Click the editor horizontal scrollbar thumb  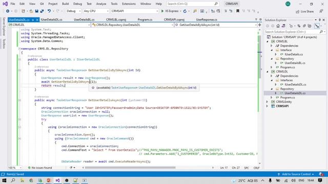coord(130,168)
